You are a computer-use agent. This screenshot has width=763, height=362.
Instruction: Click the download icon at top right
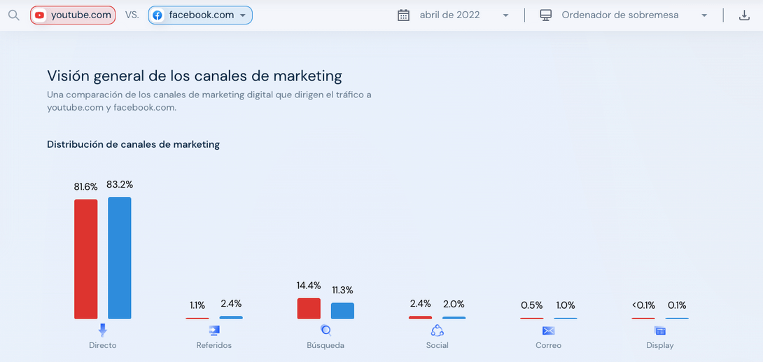click(744, 15)
